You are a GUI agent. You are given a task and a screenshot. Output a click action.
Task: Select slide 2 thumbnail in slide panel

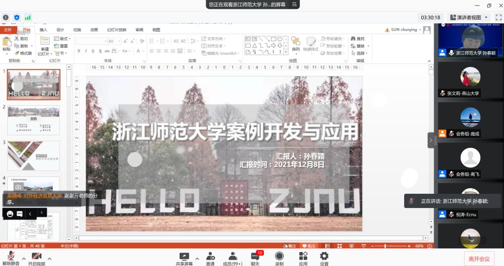(33, 120)
